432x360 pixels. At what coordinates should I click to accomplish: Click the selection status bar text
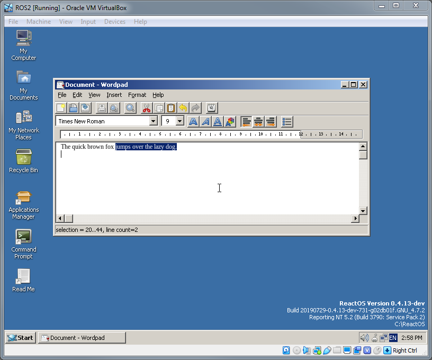pos(97,230)
